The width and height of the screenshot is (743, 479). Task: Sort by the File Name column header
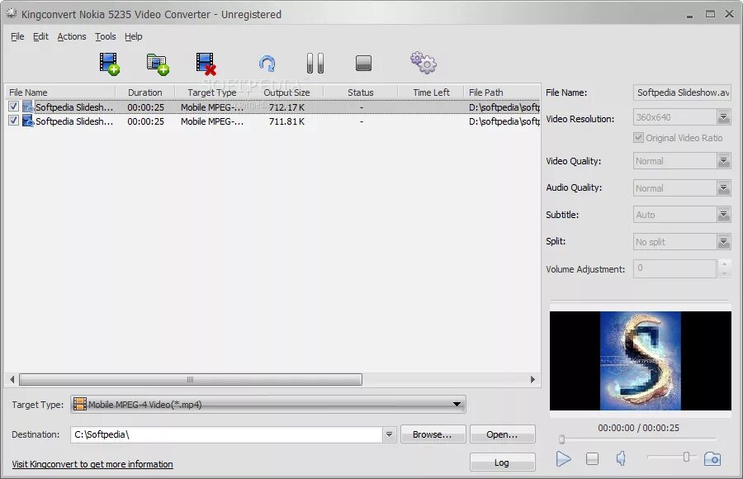60,92
